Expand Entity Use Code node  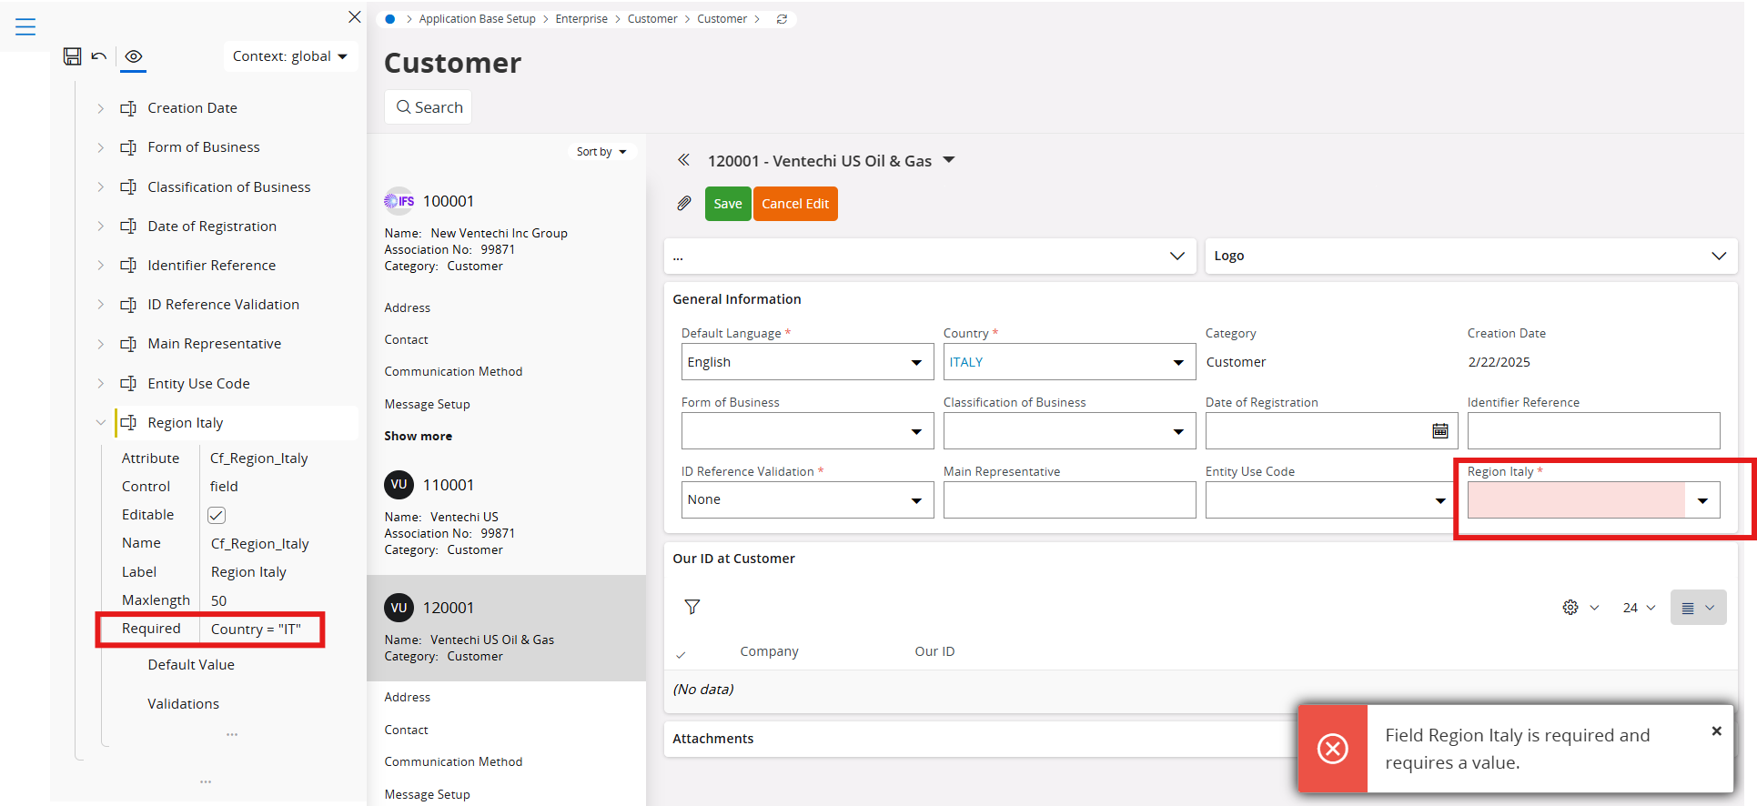pos(100,384)
